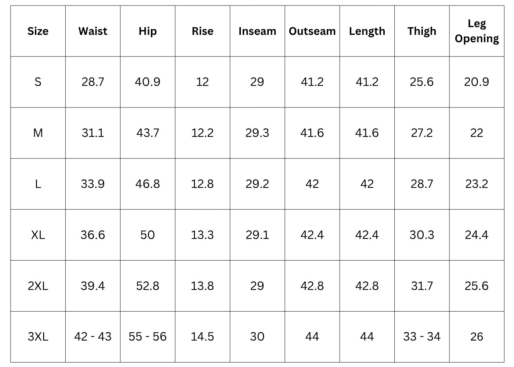The width and height of the screenshot is (514, 367).
Task: Select leg opening value 20.9 for S
Action: pyautogui.click(x=477, y=81)
